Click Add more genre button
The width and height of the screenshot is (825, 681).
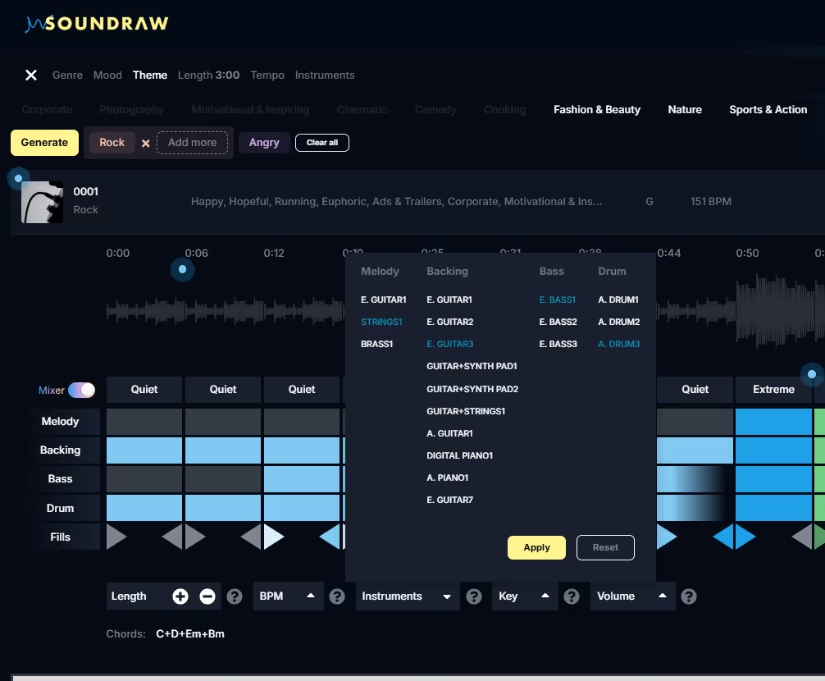192,143
